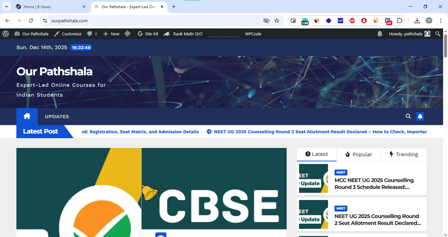
Task: Click the NEET UG 2025 Counselling ticker link
Action: pos(320,132)
